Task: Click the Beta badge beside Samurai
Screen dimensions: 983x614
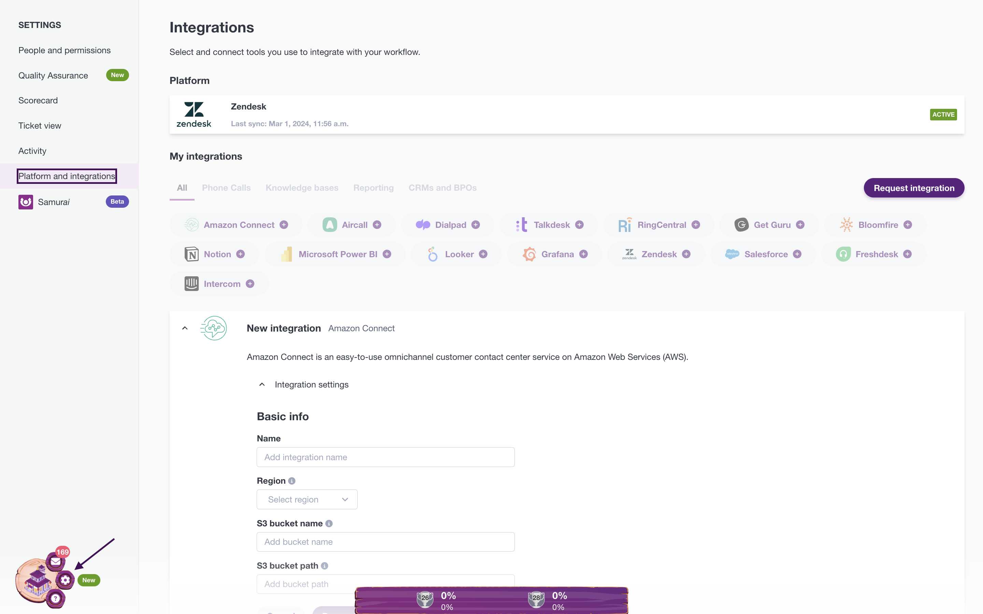Action: (x=117, y=201)
